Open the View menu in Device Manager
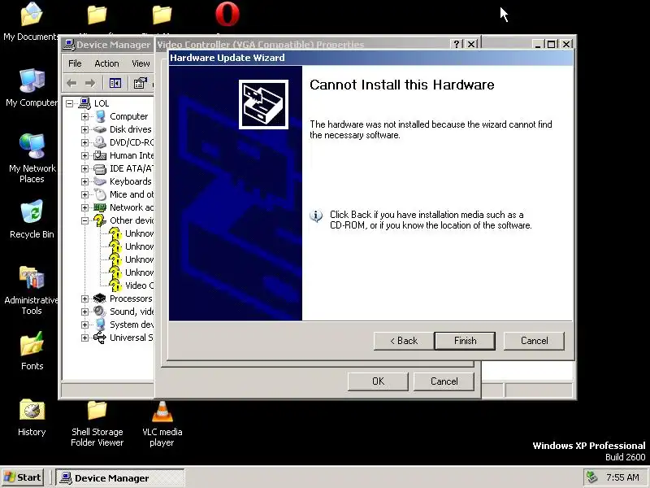650x488 pixels. coord(141,63)
